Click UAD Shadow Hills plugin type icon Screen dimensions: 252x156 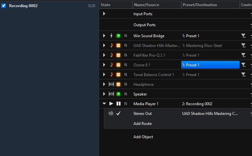click(x=111, y=45)
